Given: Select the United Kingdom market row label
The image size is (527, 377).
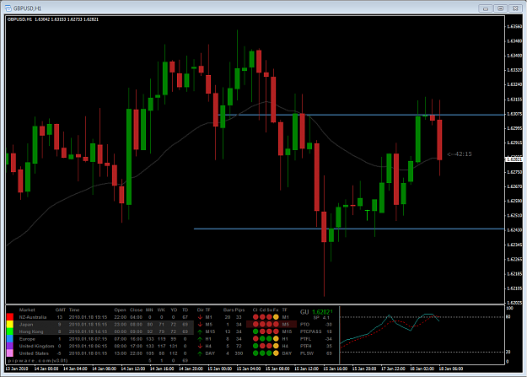Looking at the screenshot, I should click(x=36, y=346).
